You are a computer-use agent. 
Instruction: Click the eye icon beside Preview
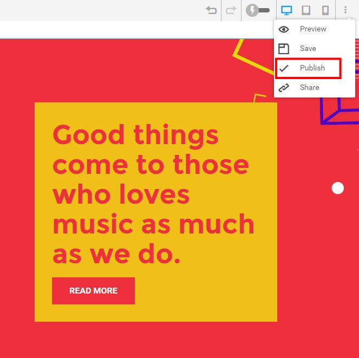[284, 29]
